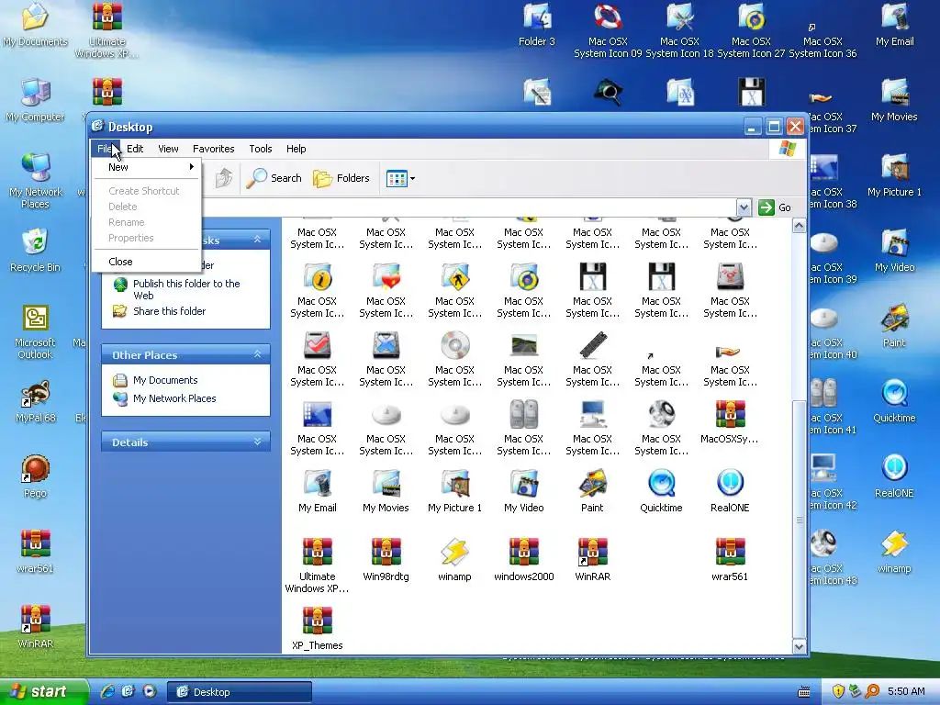
Task: Select My Picture 1 icon in window
Action: pos(454,492)
